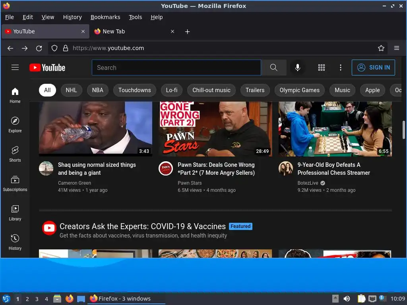Open Cameron Green channel avatar
The image size is (407, 305).
(x=46, y=168)
